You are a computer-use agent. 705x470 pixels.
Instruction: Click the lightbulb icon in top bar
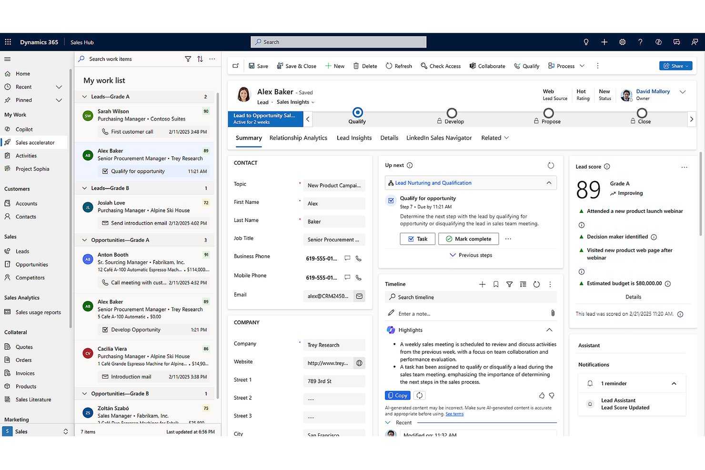(586, 42)
